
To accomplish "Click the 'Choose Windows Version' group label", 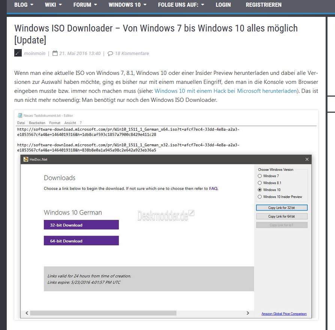I will tap(276, 170).
